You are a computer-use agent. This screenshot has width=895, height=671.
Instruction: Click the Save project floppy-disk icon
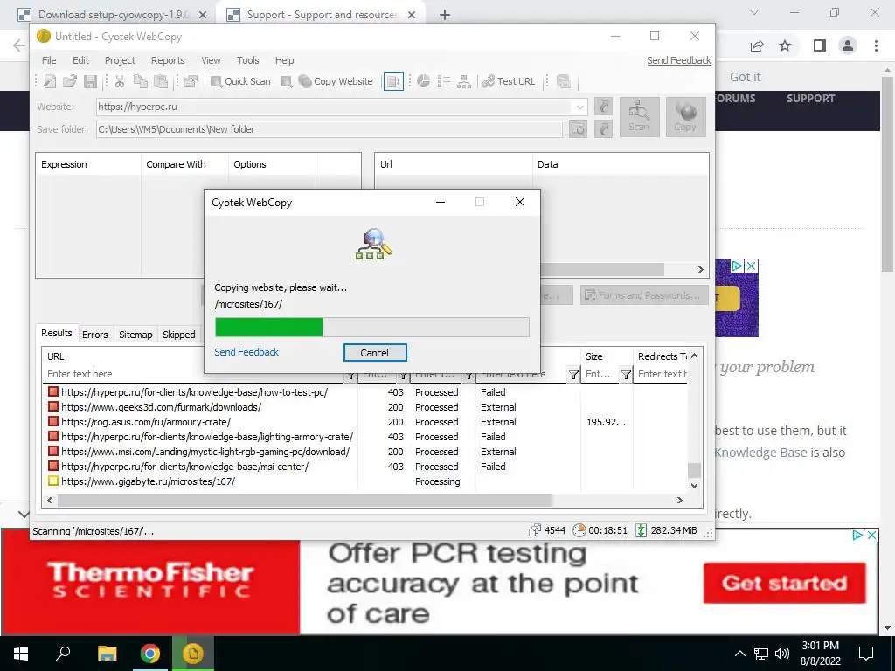point(90,81)
